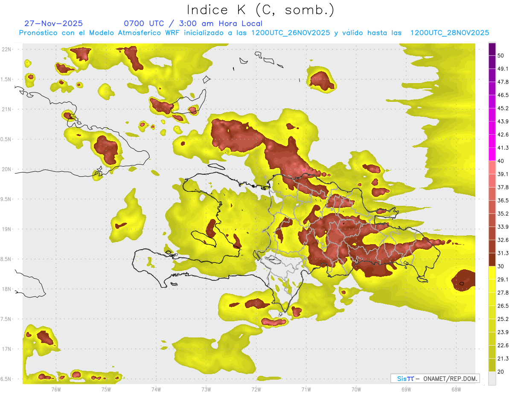The height and width of the screenshot is (395, 512).
Task: Click the 19N latitude axis label
Action: click(6, 229)
